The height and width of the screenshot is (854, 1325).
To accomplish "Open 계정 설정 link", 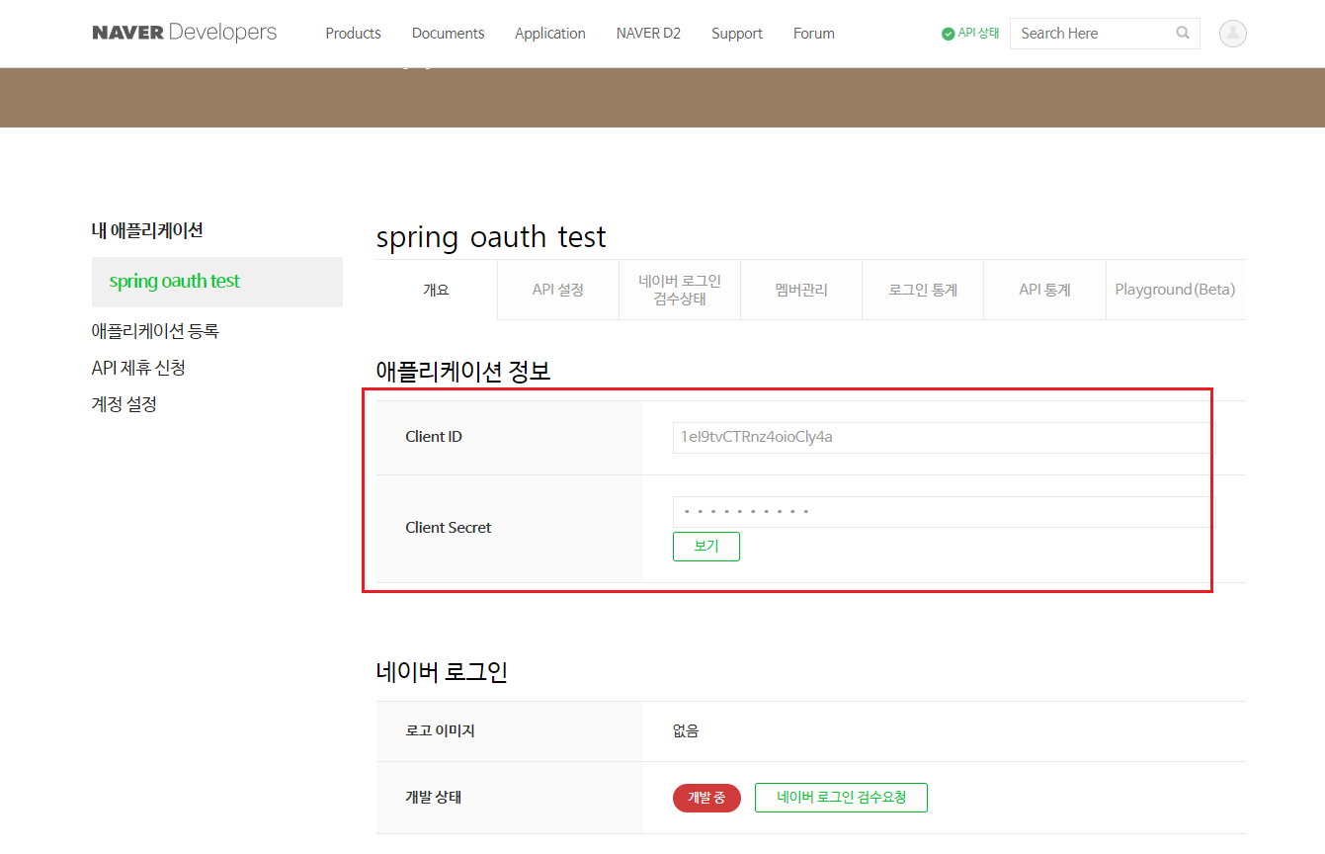I will click(124, 404).
